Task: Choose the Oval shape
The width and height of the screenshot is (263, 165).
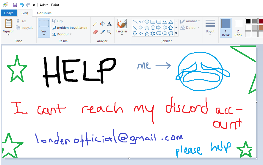Action: (x=147, y=22)
